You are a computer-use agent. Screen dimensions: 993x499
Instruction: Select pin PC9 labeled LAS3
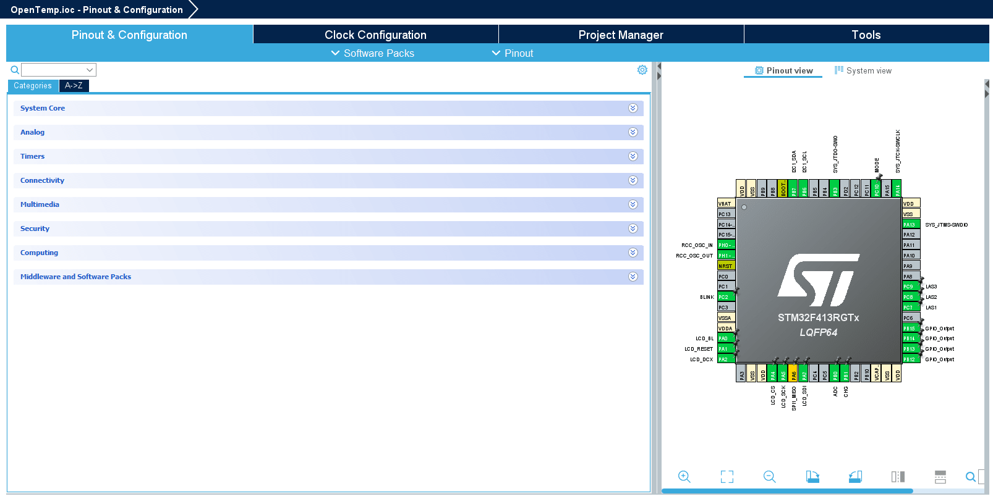pyautogui.click(x=911, y=287)
